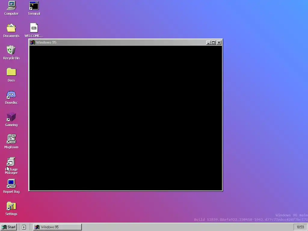Click the quick launch notepad icon in taskbar
308x231 pixels.
pos(24,227)
